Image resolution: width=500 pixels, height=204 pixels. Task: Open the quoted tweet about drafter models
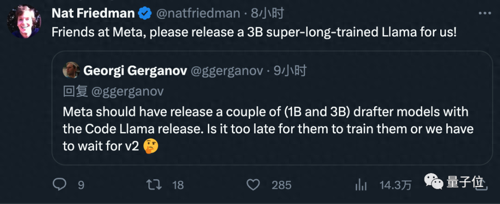coord(268,129)
